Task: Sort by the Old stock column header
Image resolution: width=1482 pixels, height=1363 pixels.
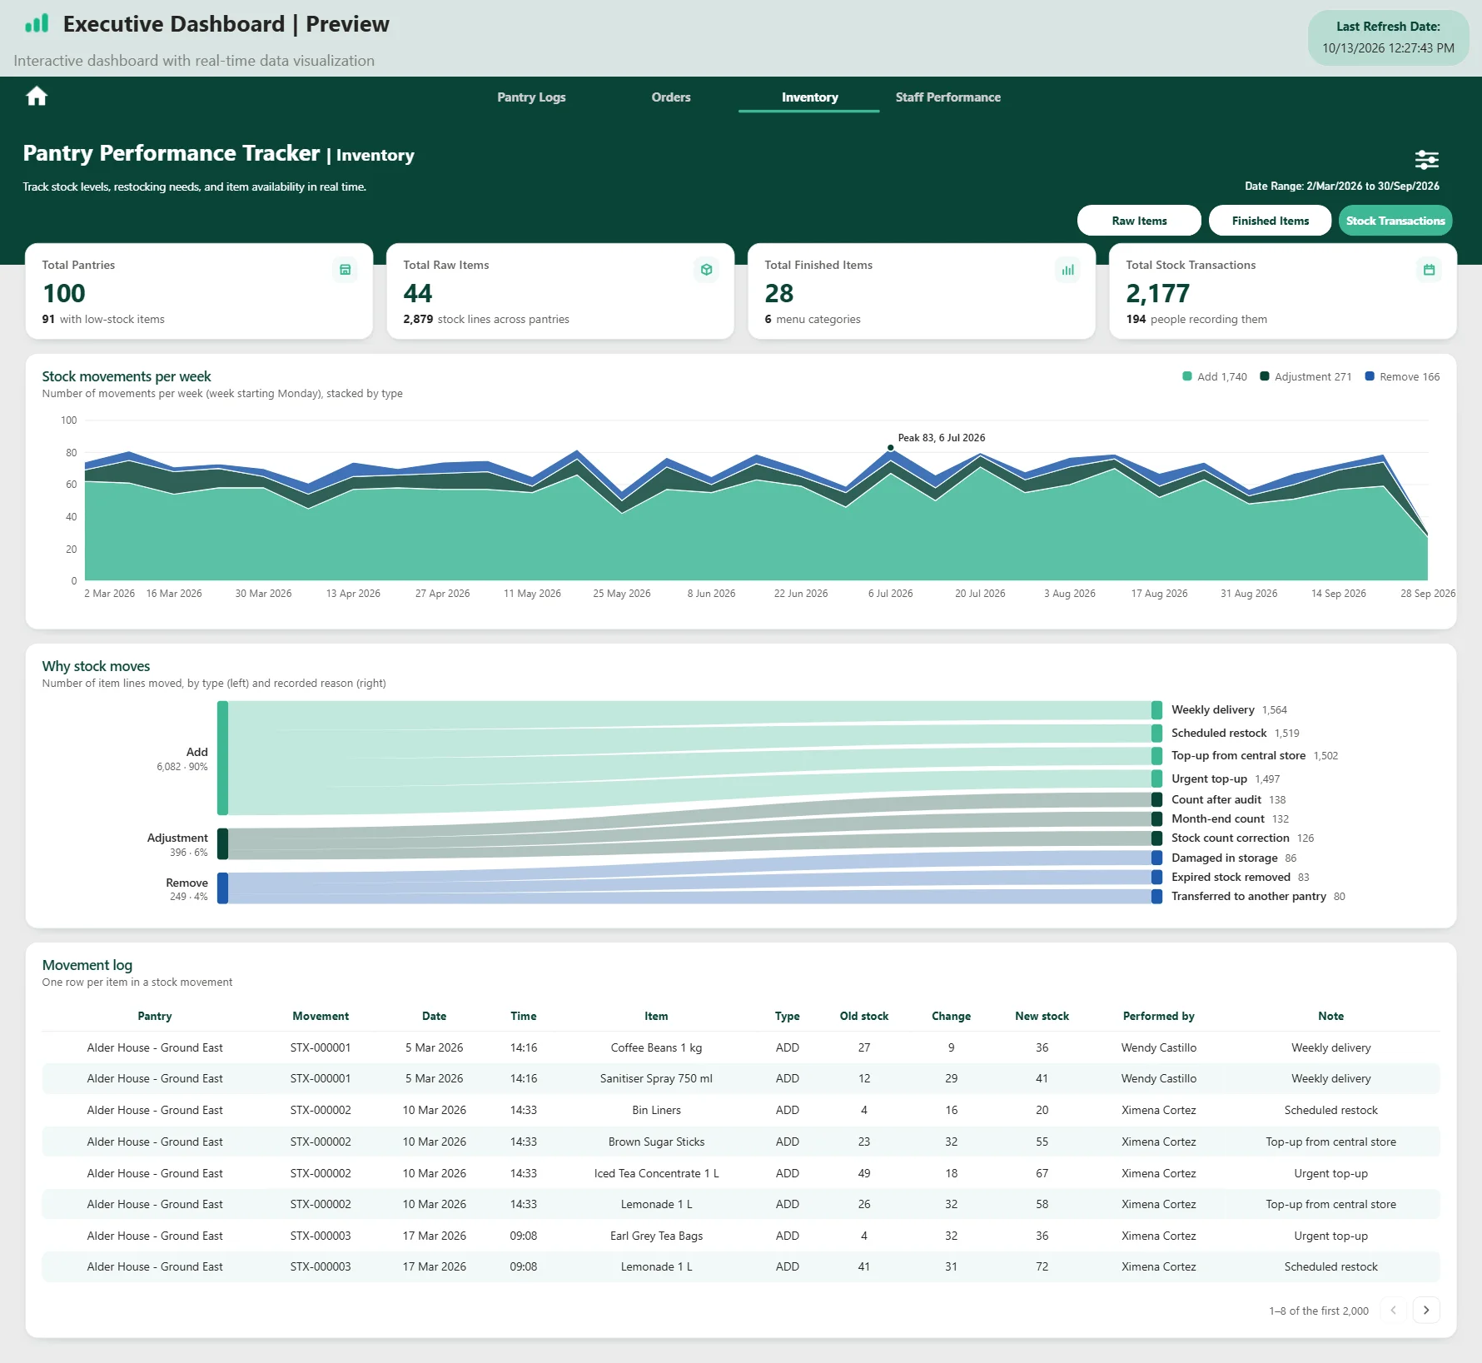Action: click(x=864, y=1016)
